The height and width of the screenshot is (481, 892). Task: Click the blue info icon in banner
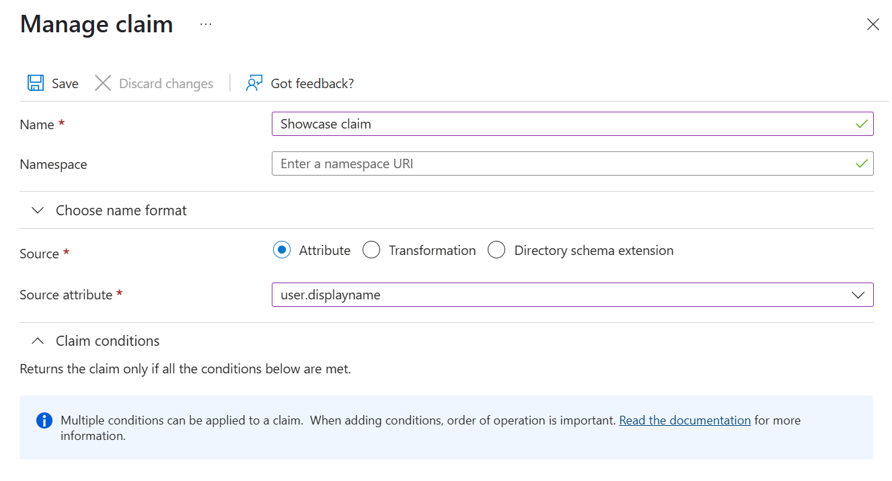coord(44,420)
